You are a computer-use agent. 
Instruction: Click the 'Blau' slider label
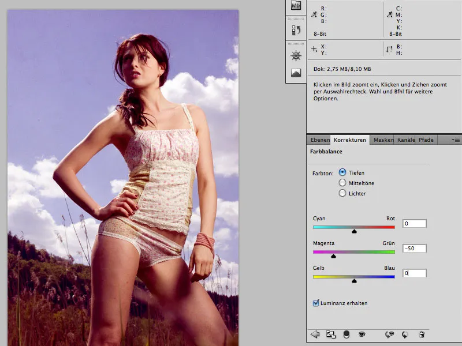pos(389,268)
